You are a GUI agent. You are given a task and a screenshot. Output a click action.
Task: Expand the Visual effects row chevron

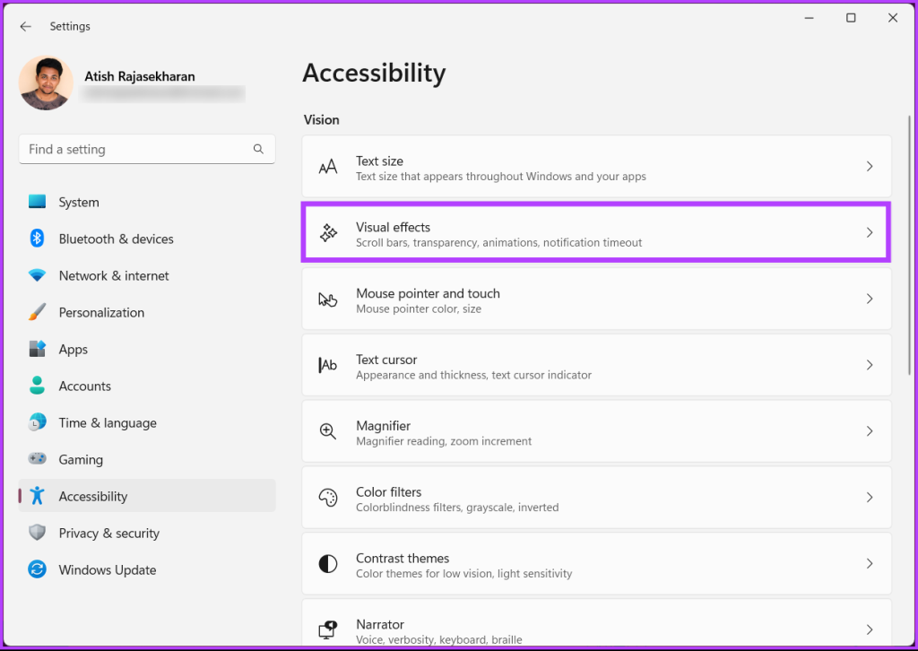coord(869,232)
